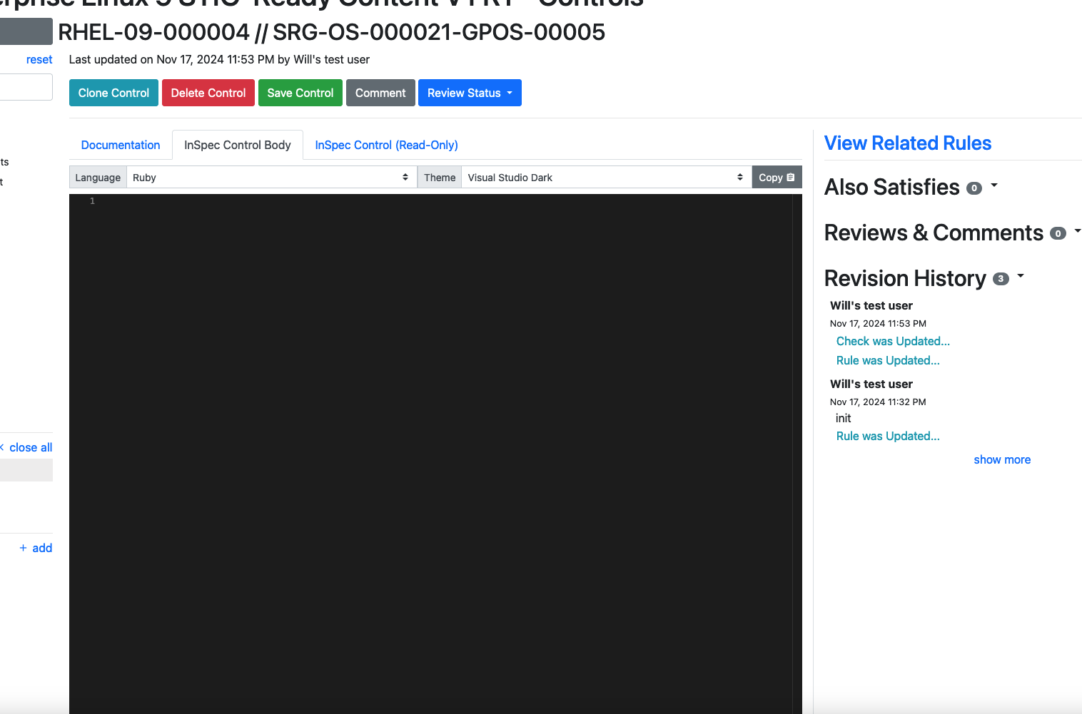
Task: Open the Language select set to Ruby
Action: pyautogui.click(x=271, y=178)
